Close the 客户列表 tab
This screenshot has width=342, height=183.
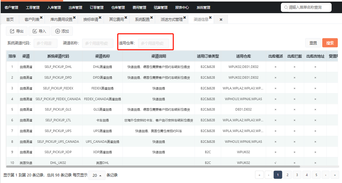point(41,17)
